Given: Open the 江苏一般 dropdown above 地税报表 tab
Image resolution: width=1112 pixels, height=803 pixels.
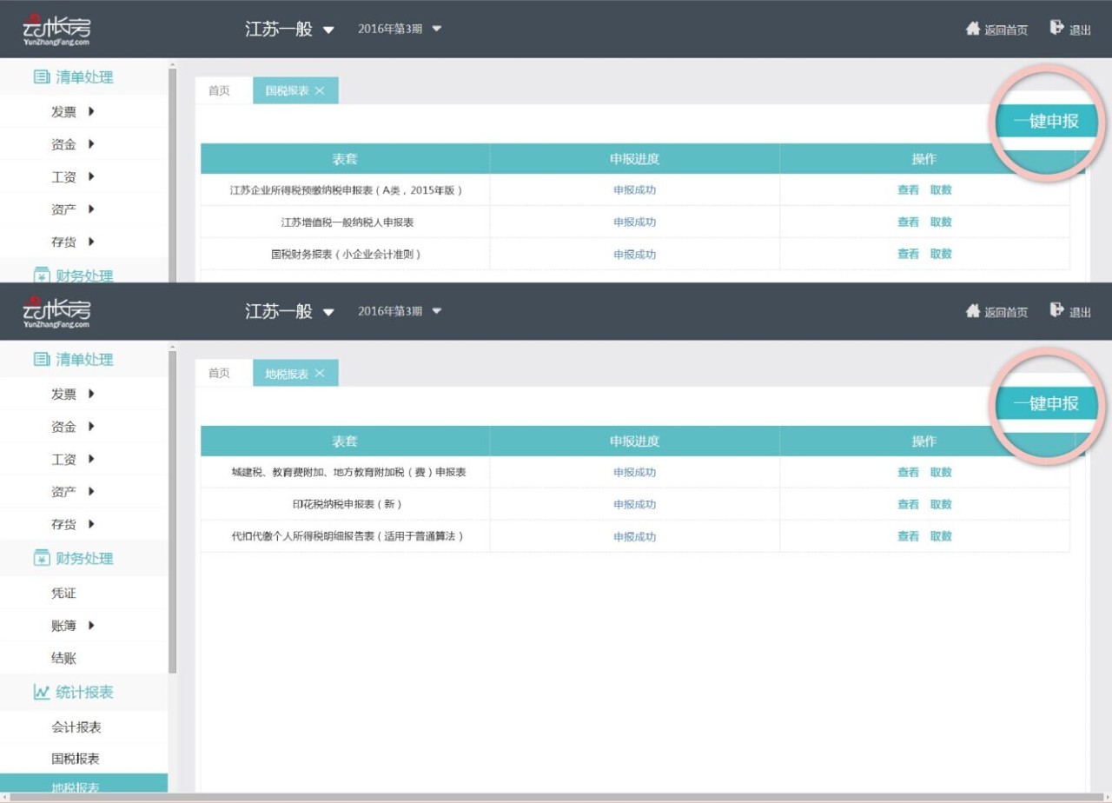Looking at the screenshot, I should point(328,312).
